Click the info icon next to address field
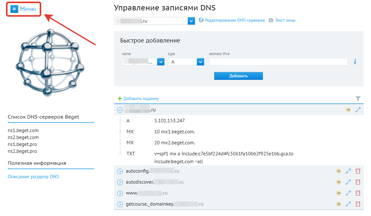The image size is (371, 216). point(355,62)
